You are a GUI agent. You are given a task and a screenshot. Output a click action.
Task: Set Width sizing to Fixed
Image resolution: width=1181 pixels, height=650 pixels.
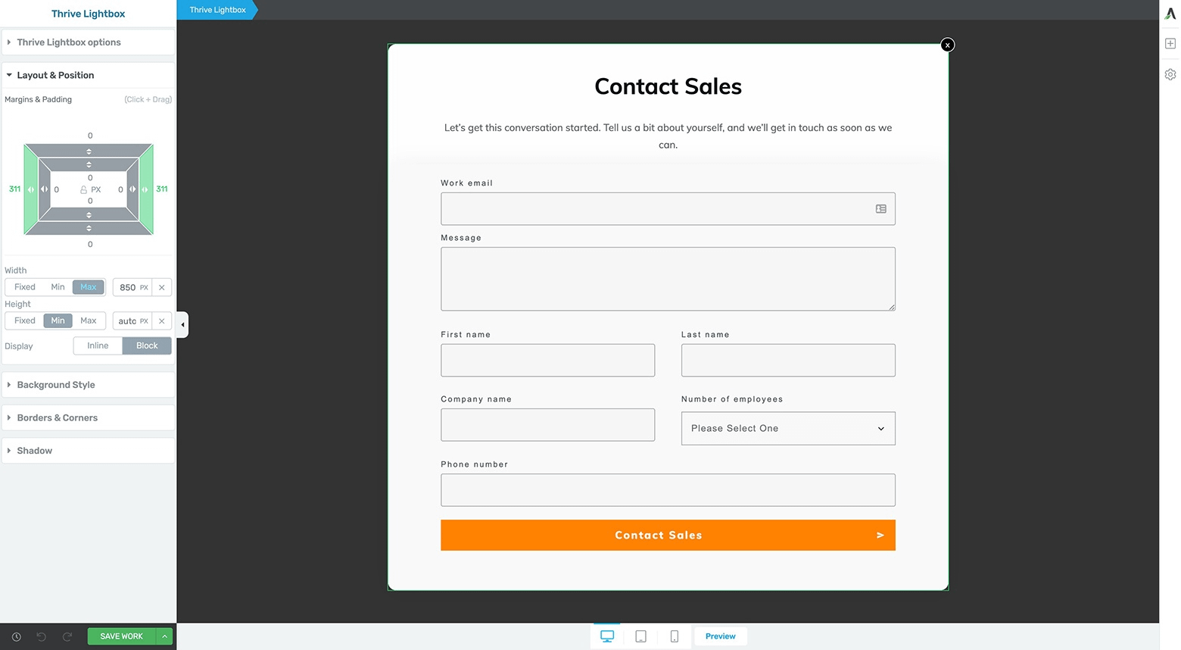point(23,286)
